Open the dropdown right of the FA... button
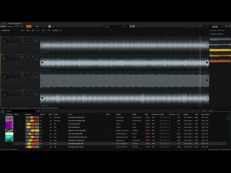 click(57, 30)
